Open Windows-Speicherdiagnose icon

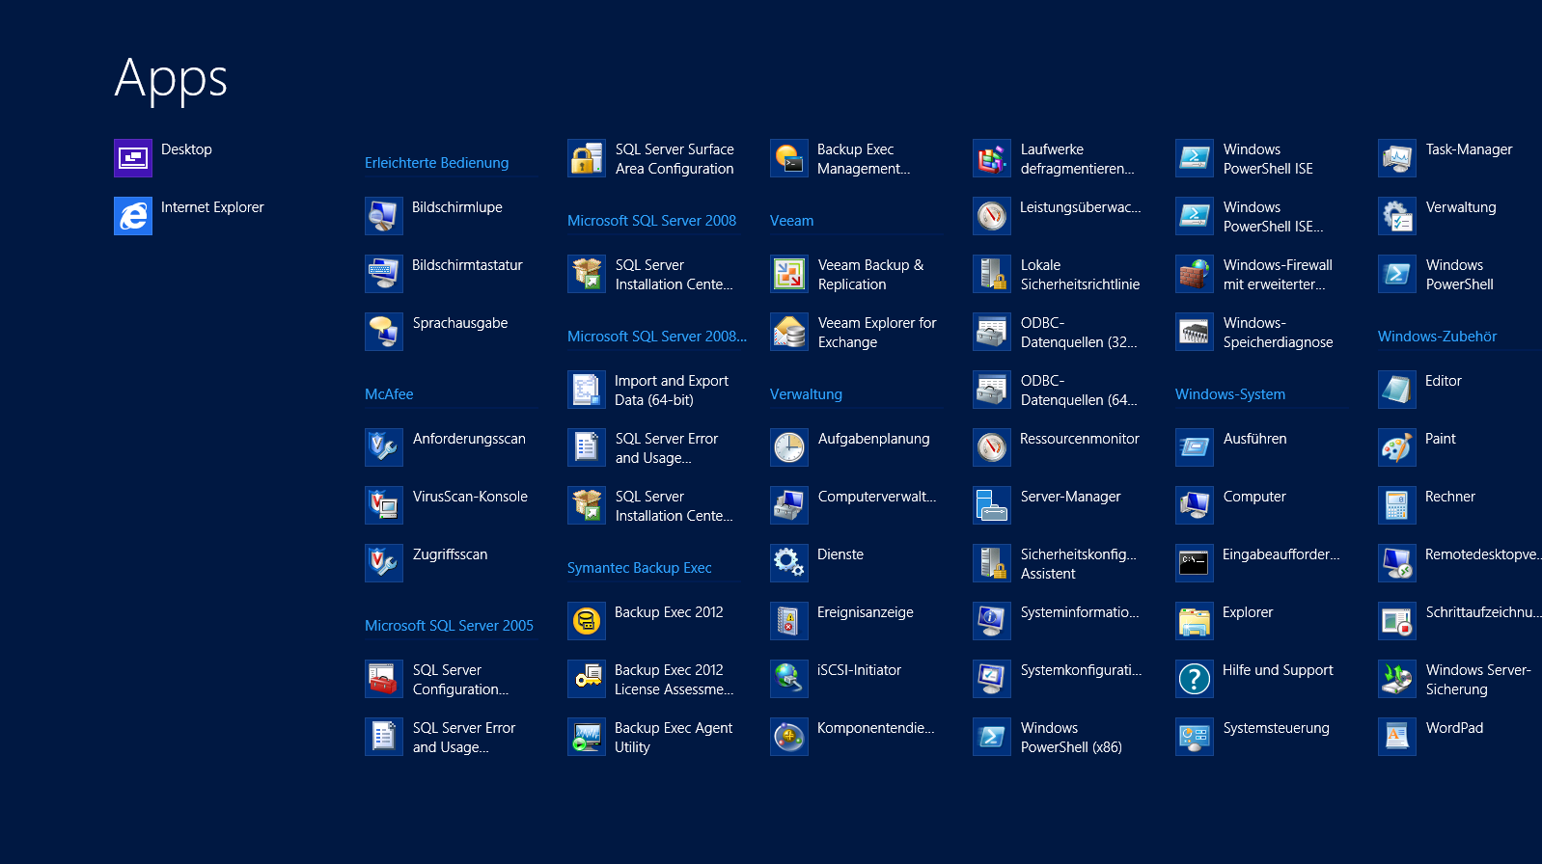(1195, 332)
